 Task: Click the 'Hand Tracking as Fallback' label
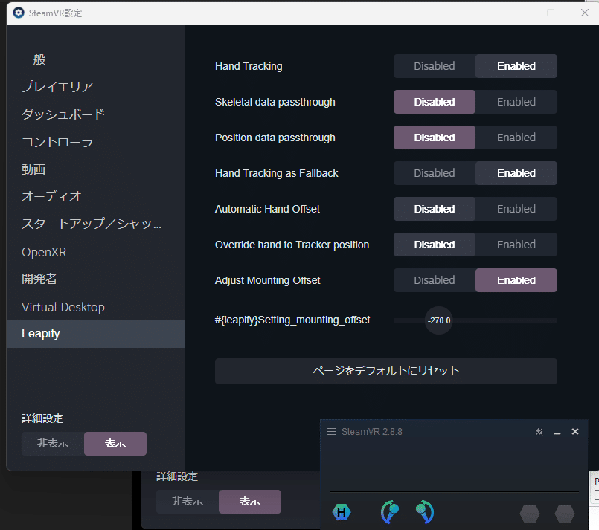[277, 173]
